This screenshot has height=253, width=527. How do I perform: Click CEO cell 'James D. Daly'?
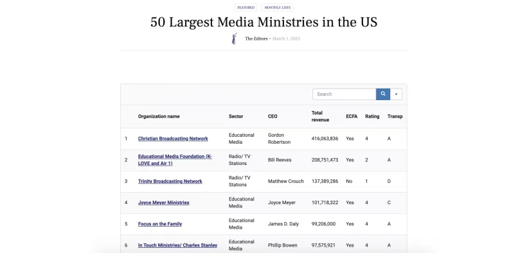(283, 223)
